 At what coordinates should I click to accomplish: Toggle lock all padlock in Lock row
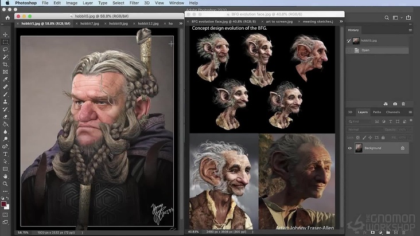tap(383, 137)
